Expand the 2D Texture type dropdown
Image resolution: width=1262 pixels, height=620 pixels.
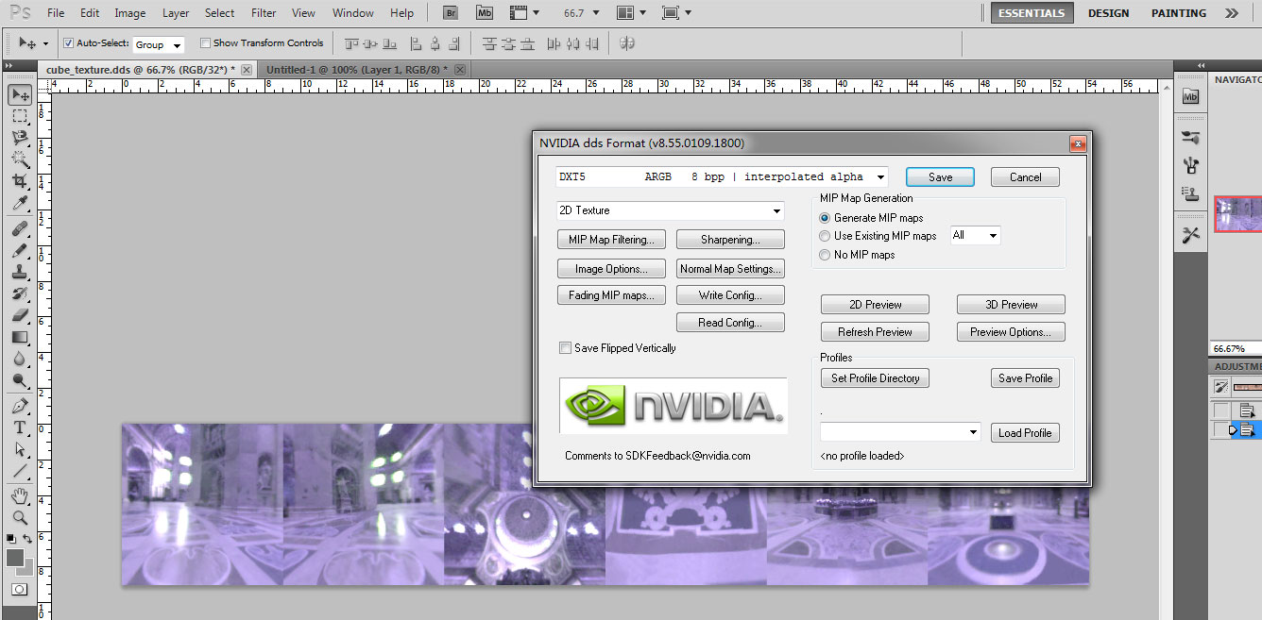tap(671, 210)
